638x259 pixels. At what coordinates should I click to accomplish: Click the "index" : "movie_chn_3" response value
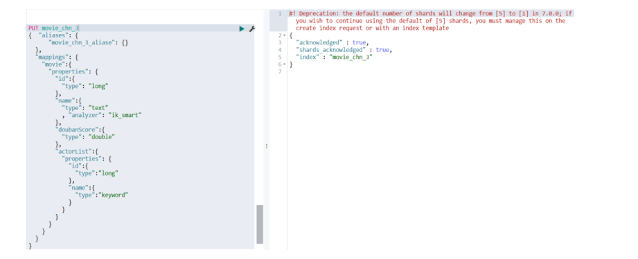(351, 57)
